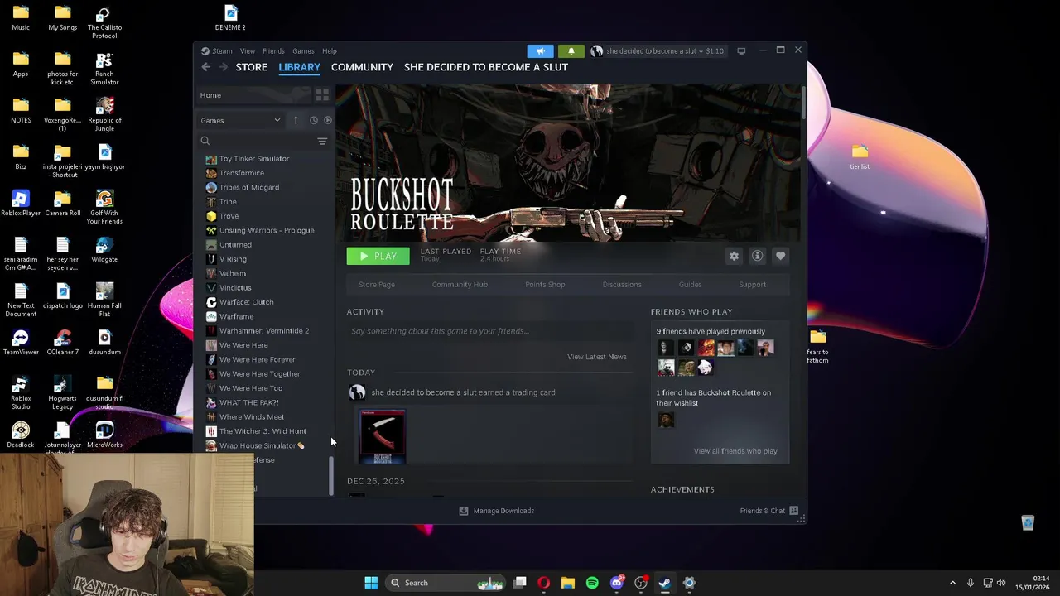Viewport: 1060px width, 596px height.
Task: Open the Help menu
Action: click(330, 50)
